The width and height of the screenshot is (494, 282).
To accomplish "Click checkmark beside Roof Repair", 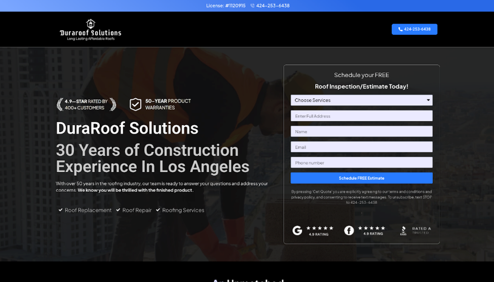I will 118,210.
